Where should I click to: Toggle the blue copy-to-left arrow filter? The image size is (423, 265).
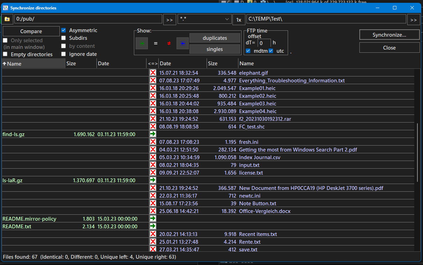[x=182, y=43]
